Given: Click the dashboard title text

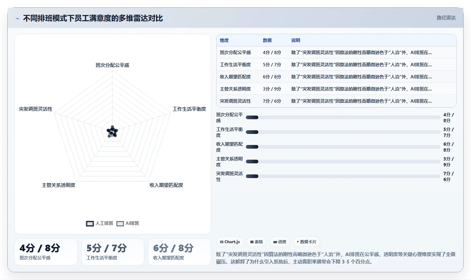Looking at the screenshot, I should pyautogui.click(x=93, y=18).
